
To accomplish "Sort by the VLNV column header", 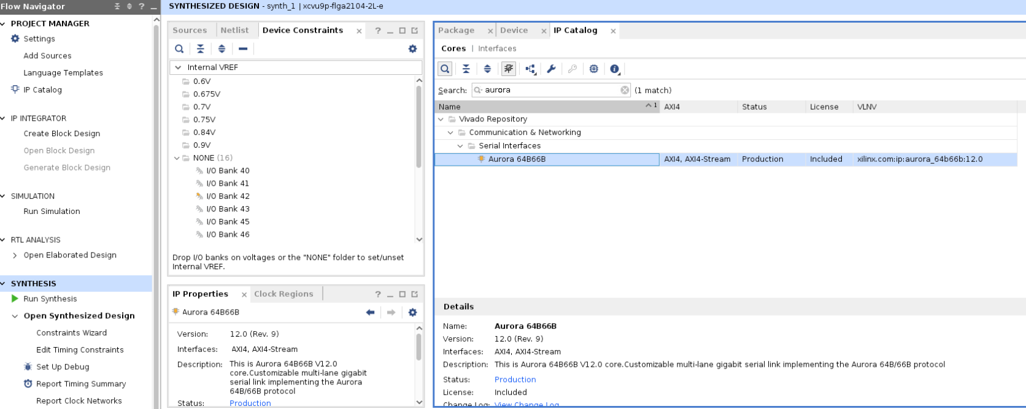I will pos(934,107).
